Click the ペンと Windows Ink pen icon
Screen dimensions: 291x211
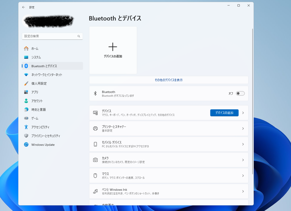click(x=96, y=191)
